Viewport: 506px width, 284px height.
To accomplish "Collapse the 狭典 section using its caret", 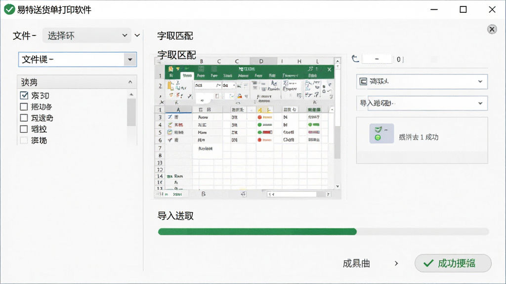I will click(x=130, y=82).
